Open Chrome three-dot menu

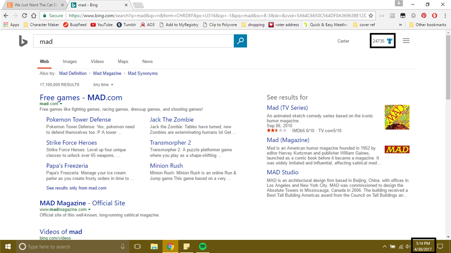[445, 15]
